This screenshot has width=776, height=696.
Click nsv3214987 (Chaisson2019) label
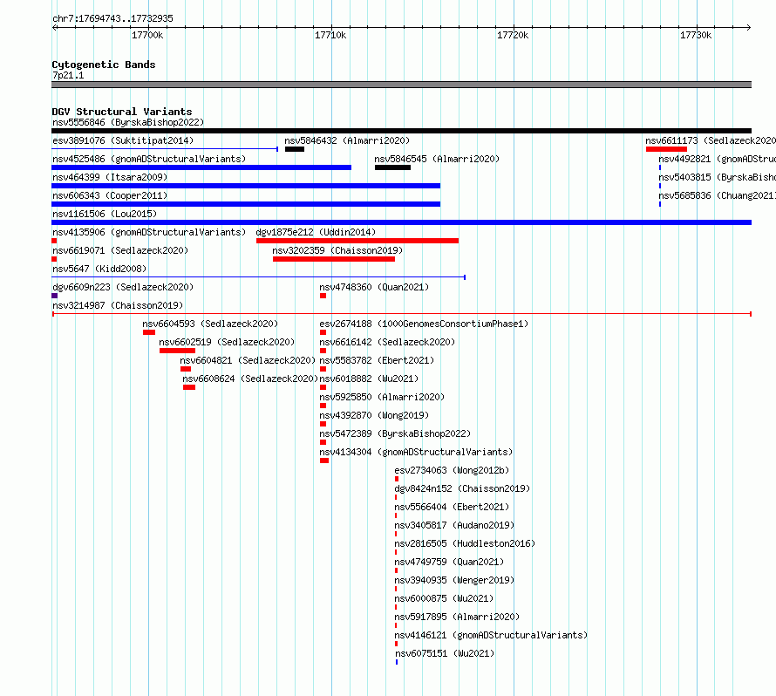click(x=118, y=305)
